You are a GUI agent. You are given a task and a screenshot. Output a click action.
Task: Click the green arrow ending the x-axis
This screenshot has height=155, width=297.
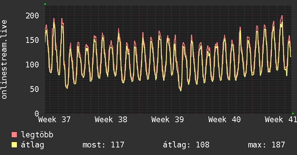(293, 114)
